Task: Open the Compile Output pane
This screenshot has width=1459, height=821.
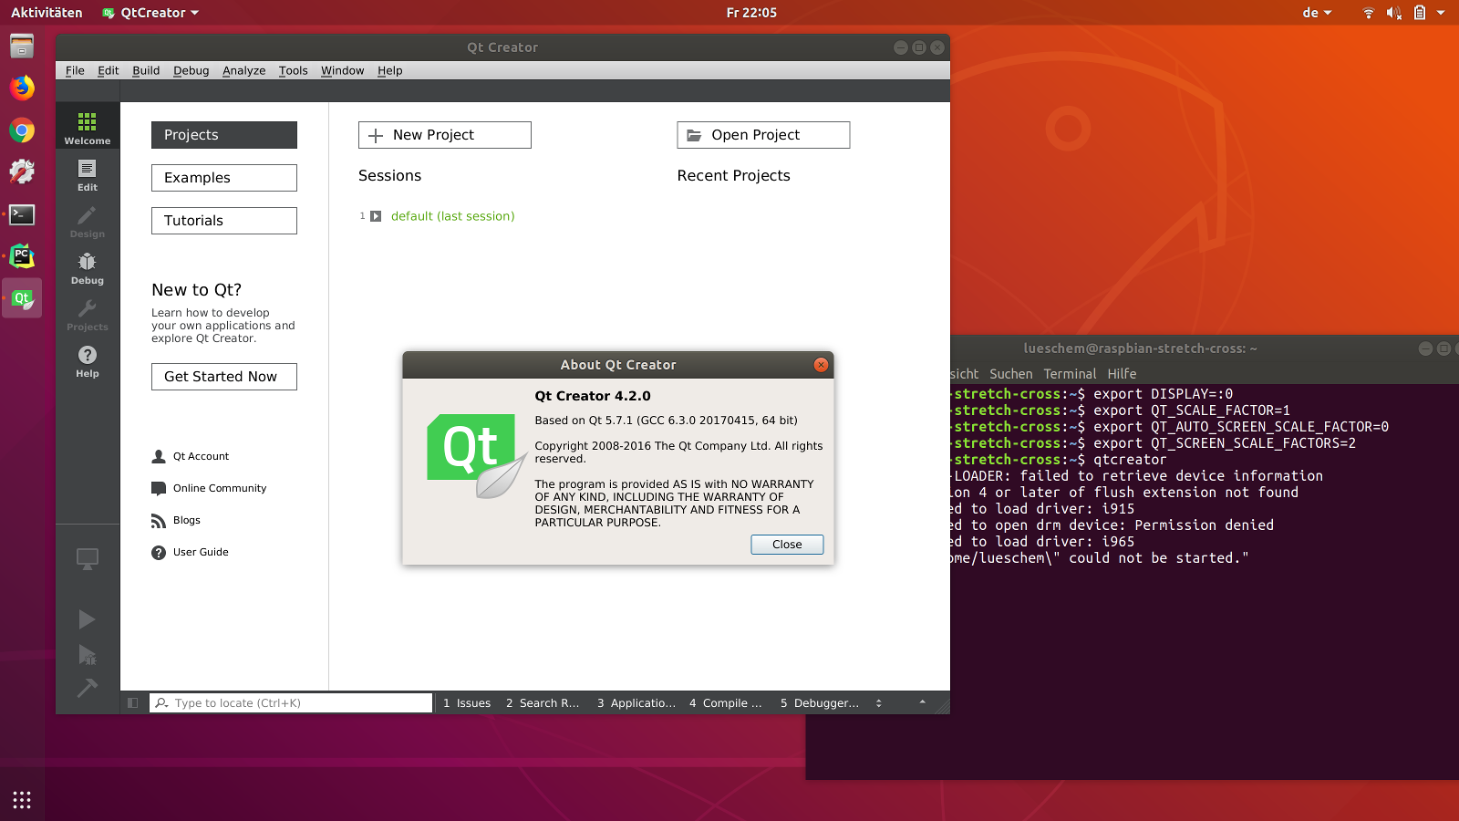Action: [726, 703]
